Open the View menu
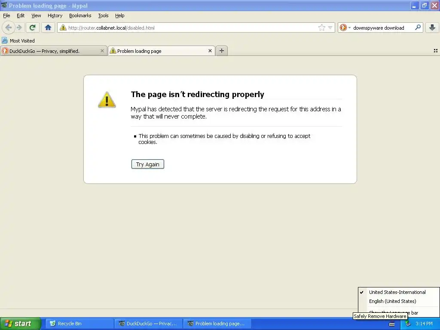Image resolution: width=440 pixels, height=330 pixels. click(36, 15)
